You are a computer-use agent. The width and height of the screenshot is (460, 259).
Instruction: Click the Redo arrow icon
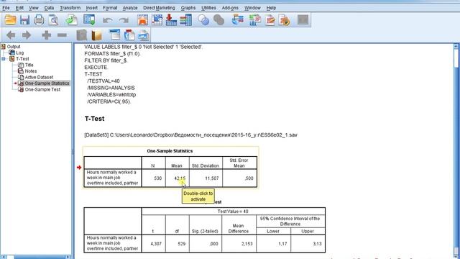[x=124, y=20]
